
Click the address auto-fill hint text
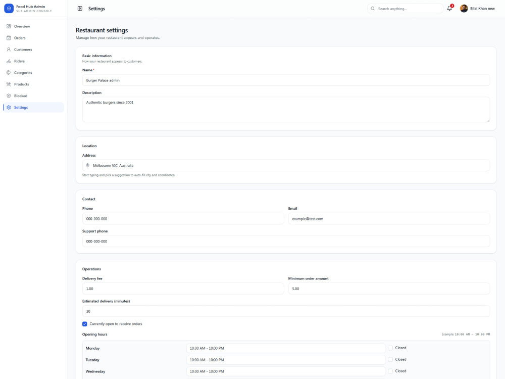[x=128, y=175]
